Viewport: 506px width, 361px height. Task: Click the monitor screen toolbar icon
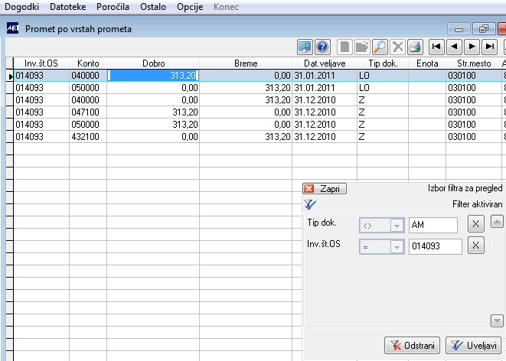click(x=305, y=47)
